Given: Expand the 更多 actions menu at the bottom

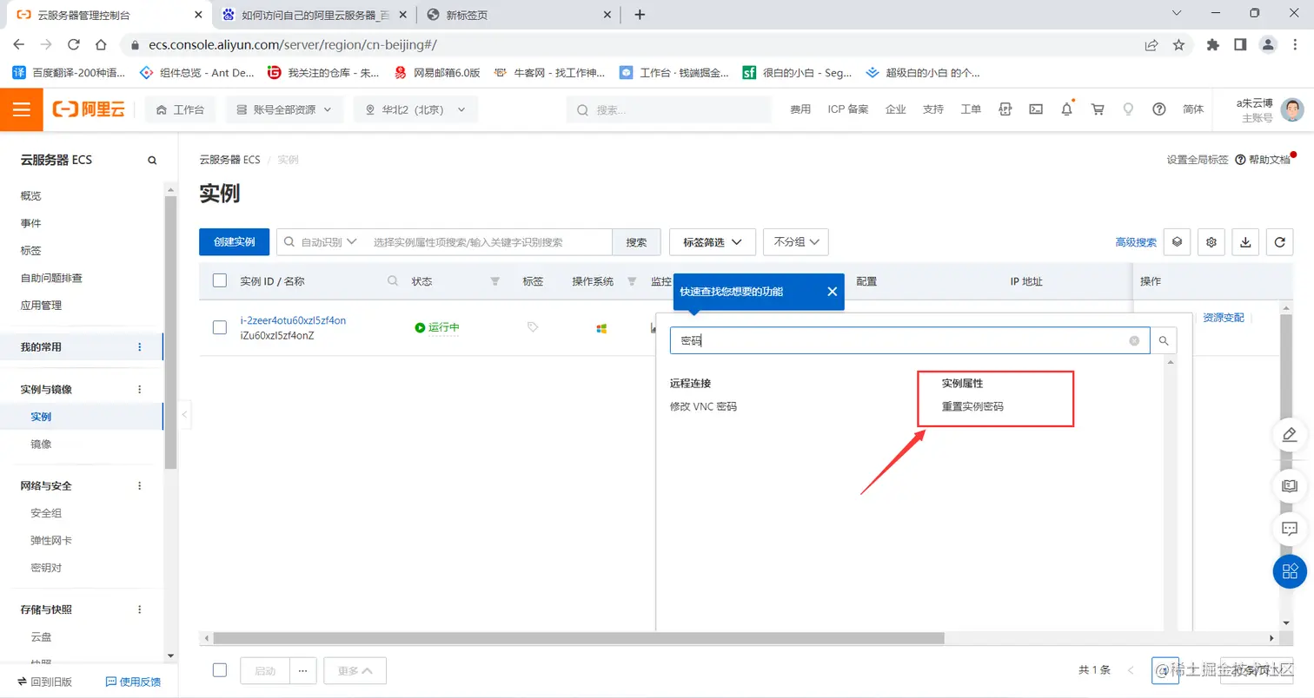Looking at the screenshot, I should click(x=355, y=671).
